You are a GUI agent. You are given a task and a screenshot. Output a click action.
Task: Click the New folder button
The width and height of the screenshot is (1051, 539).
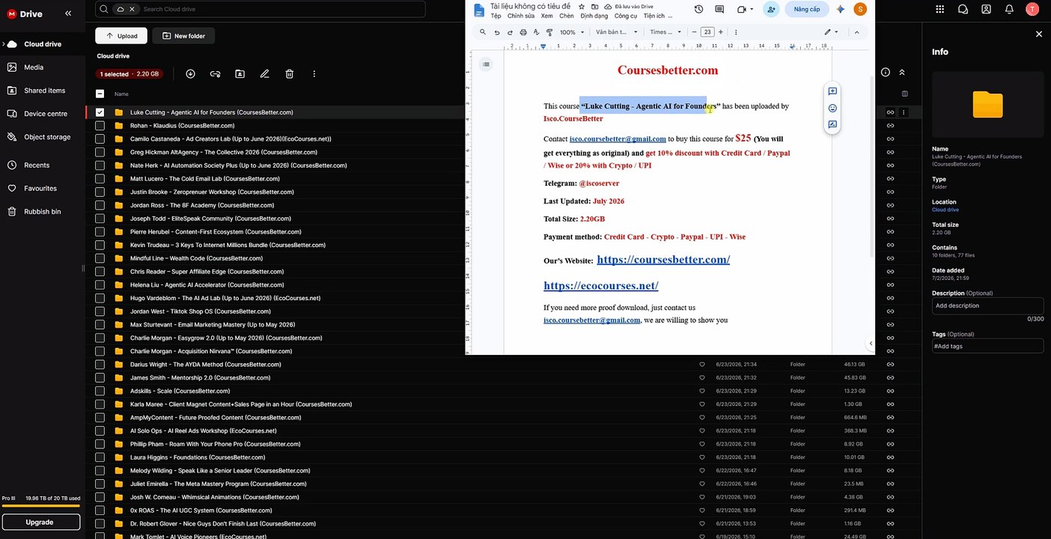pyautogui.click(x=183, y=36)
